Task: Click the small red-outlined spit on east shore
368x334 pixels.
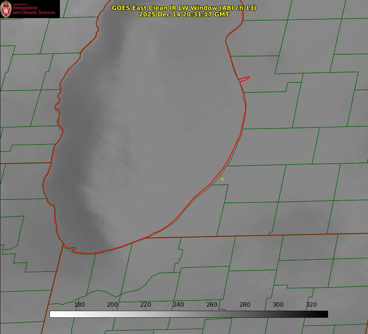Action: click(245, 78)
